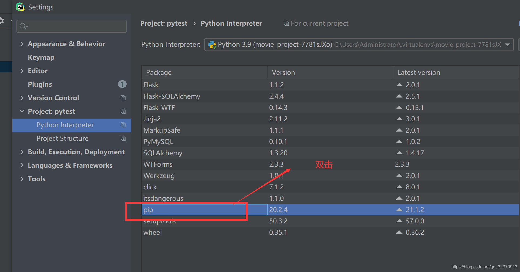The image size is (520, 272).
Task: Click upgrade arrow icon in itsdangerous row
Action: 399,198
